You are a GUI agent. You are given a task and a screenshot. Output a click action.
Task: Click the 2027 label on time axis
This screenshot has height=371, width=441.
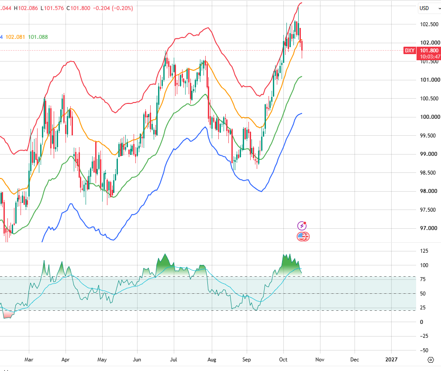pos(391,360)
